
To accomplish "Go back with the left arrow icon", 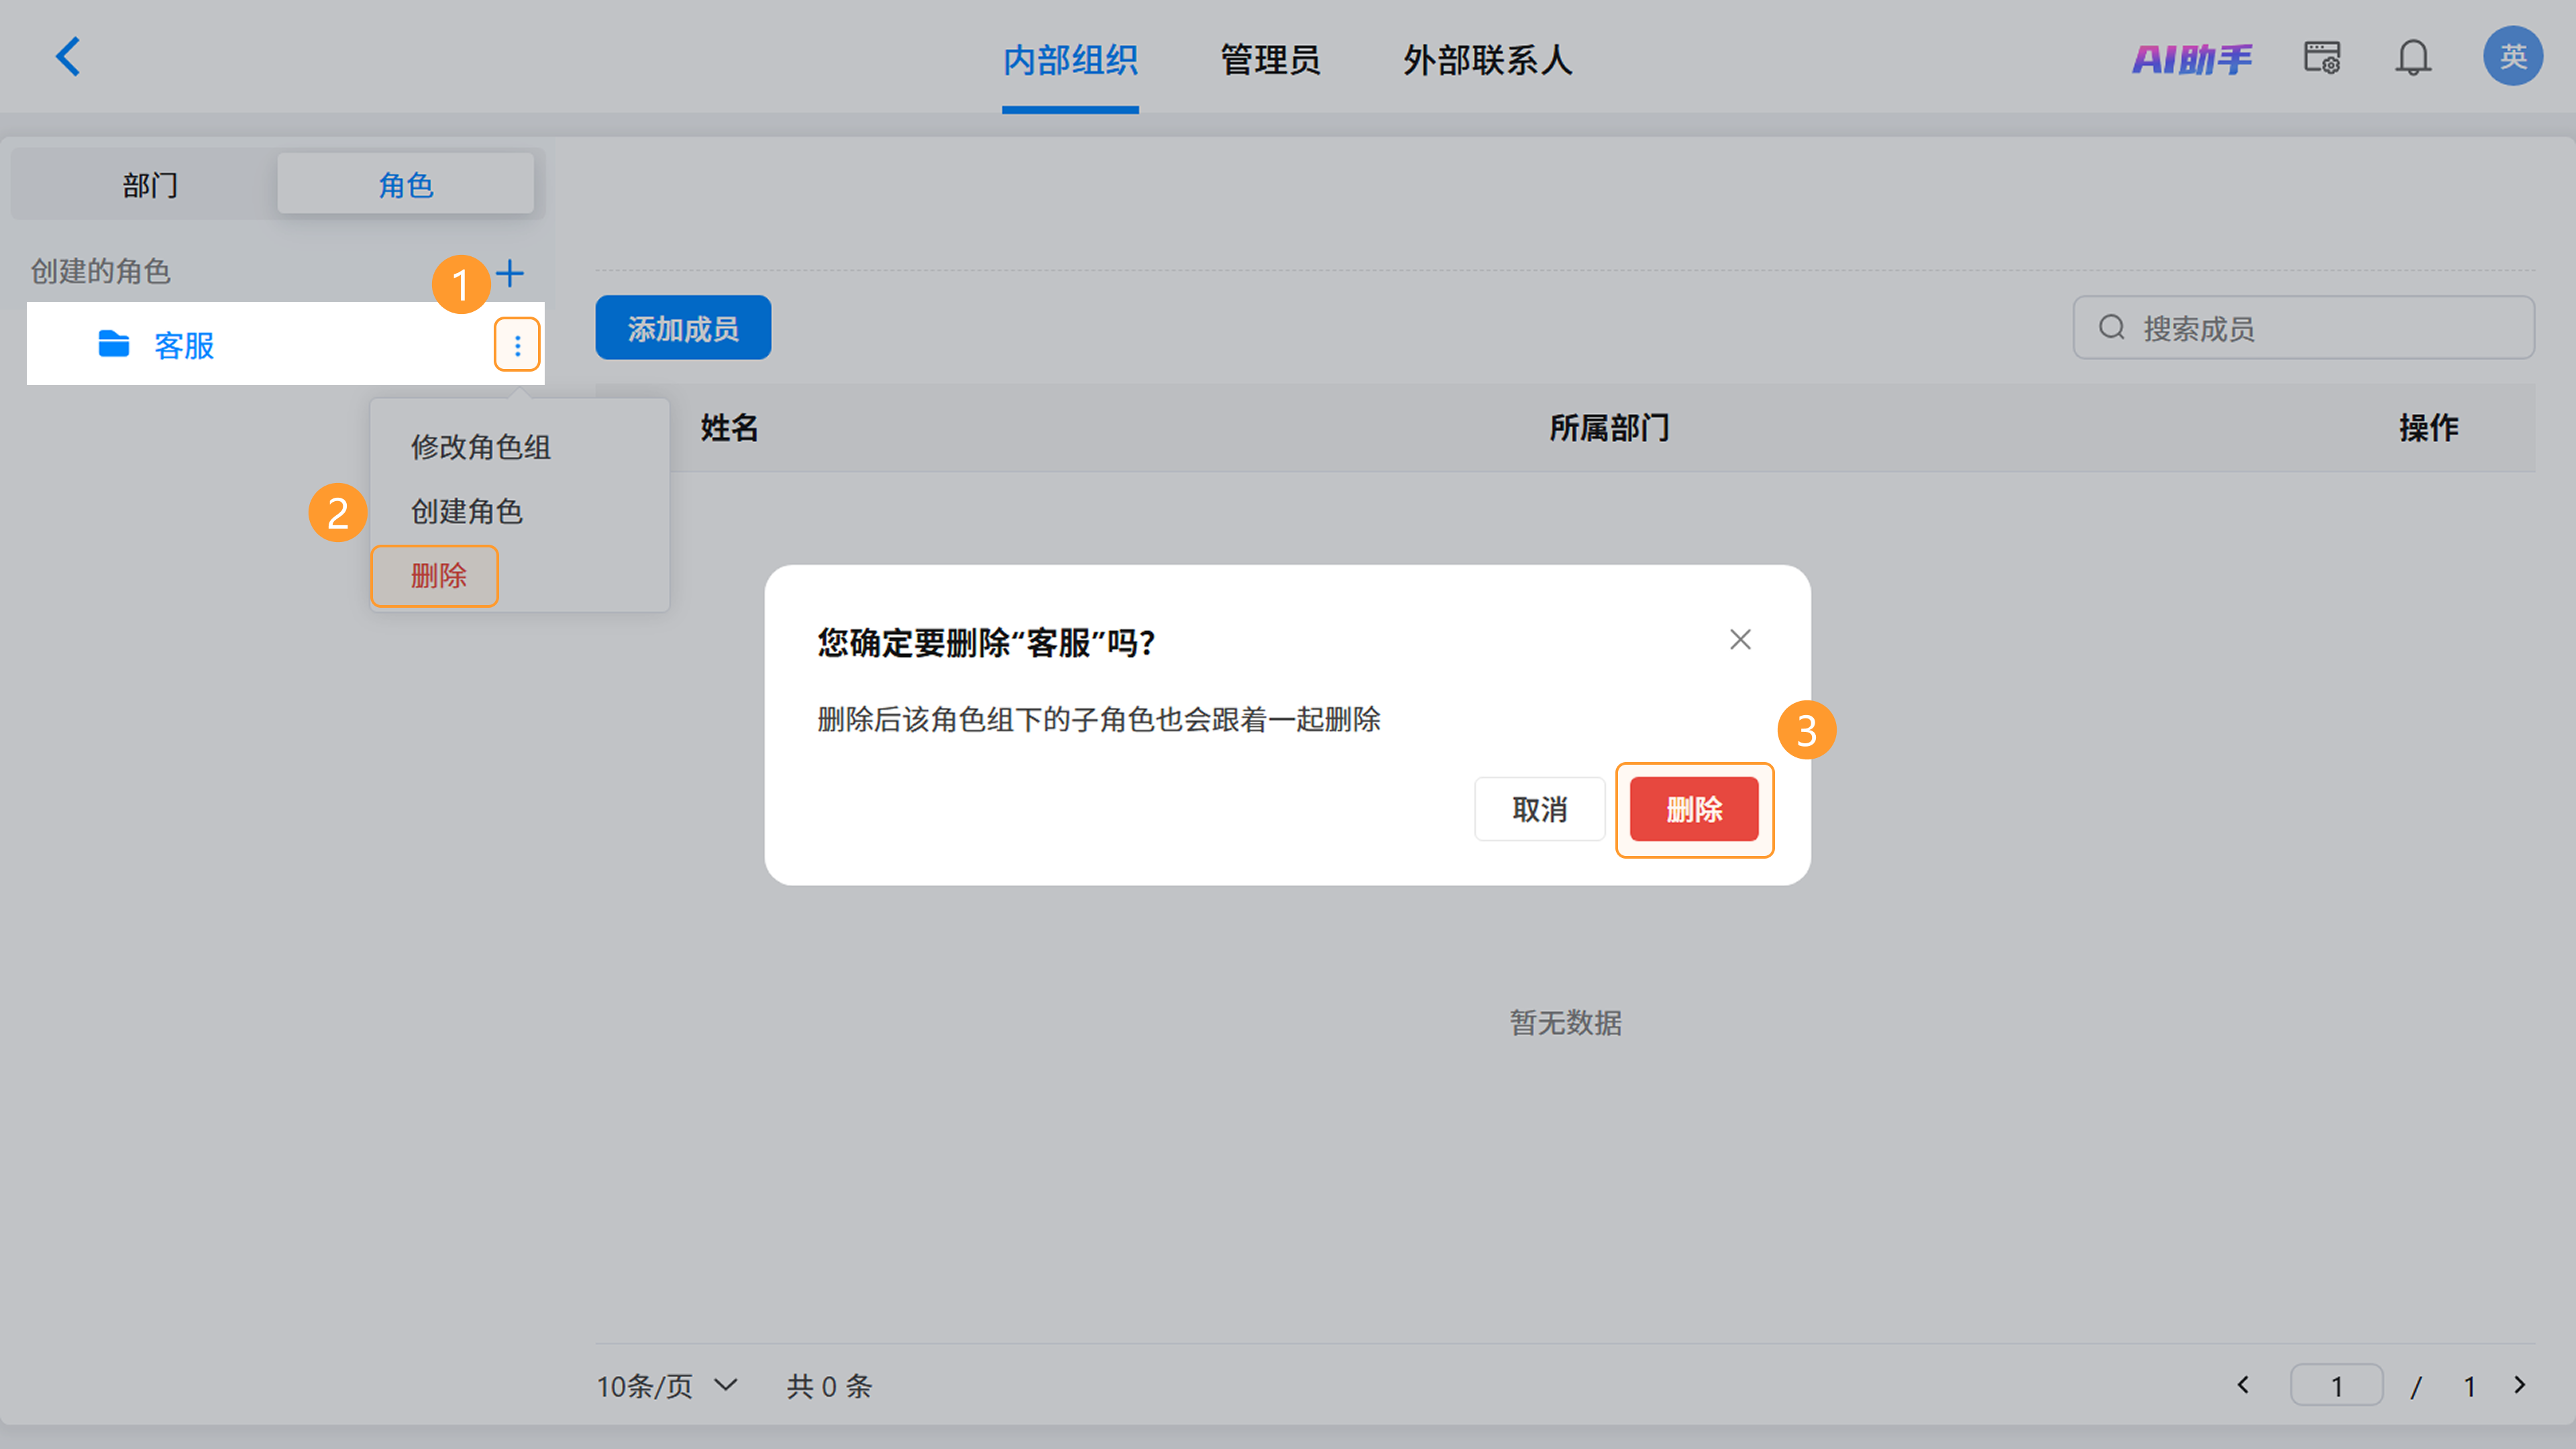I will click(x=68, y=57).
